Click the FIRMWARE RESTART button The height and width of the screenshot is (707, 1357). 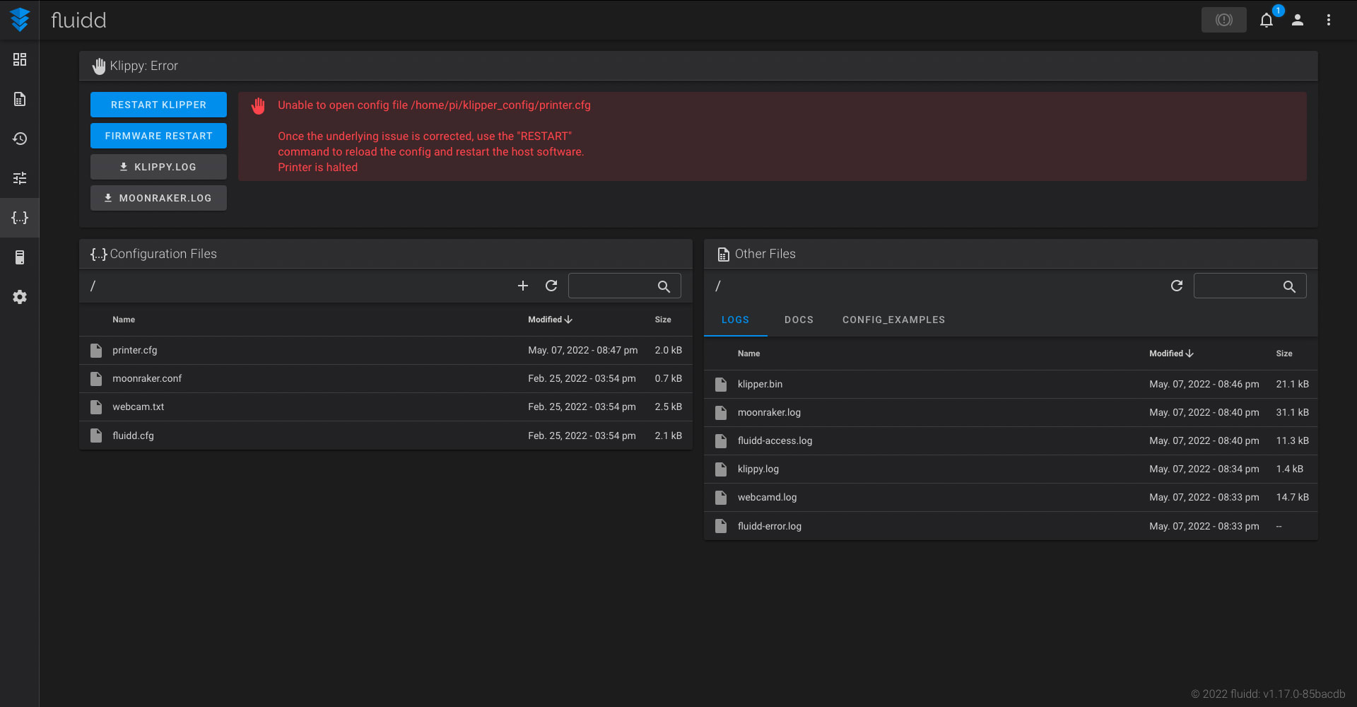coord(158,136)
